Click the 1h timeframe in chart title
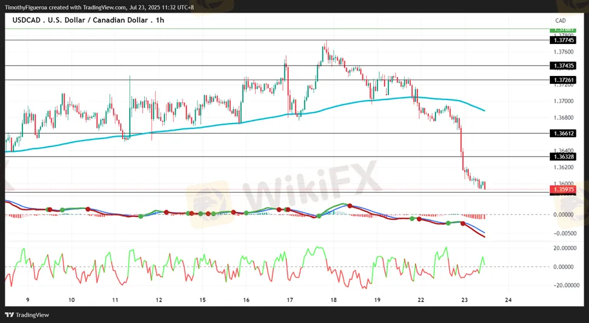The height and width of the screenshot is (323, 589). [x=159, y=20]
